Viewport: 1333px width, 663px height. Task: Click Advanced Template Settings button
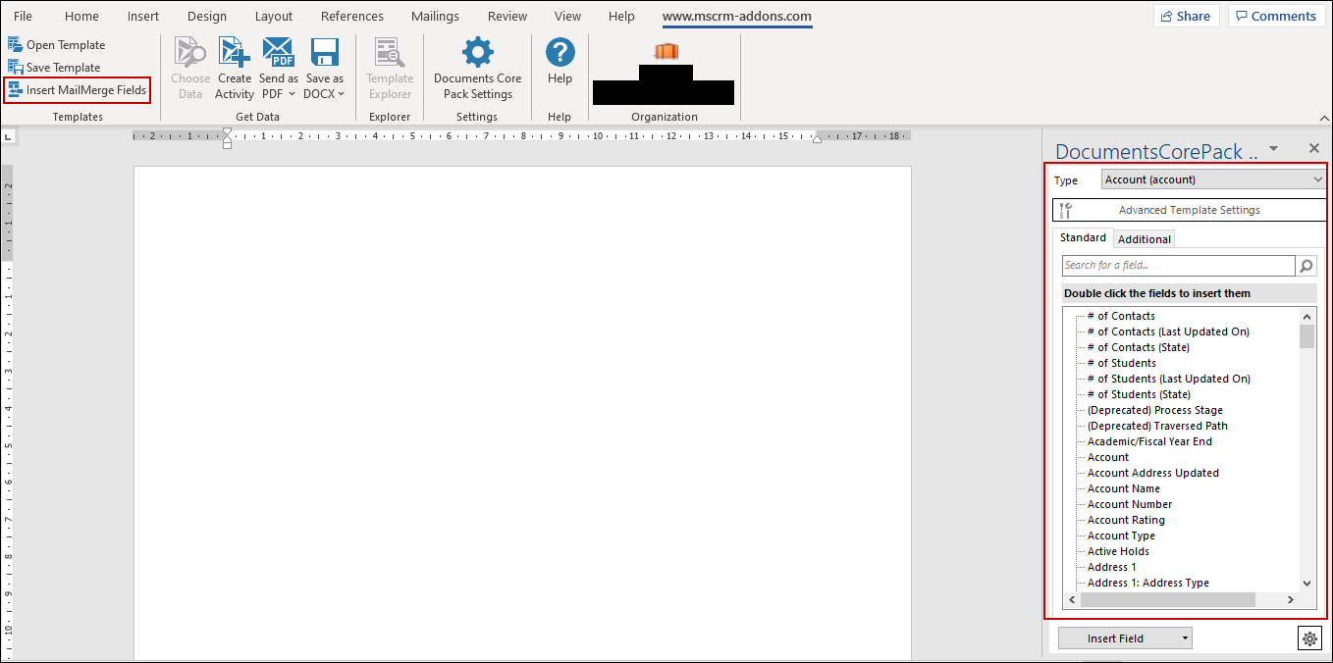pos(1189,210)
